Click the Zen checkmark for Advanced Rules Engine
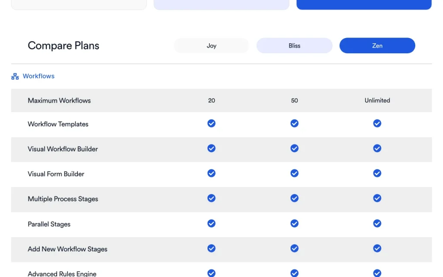Image resolution: width=443 pixels, height=277 pixels. [377, 273]
